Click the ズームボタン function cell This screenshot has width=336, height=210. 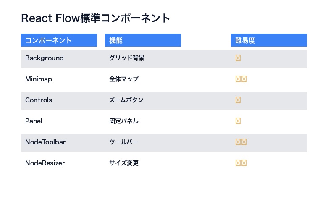tap(126, 100)
